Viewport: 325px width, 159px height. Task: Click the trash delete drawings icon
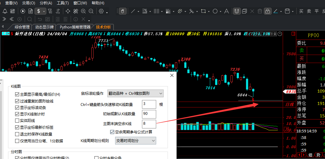tap(260, 11)
